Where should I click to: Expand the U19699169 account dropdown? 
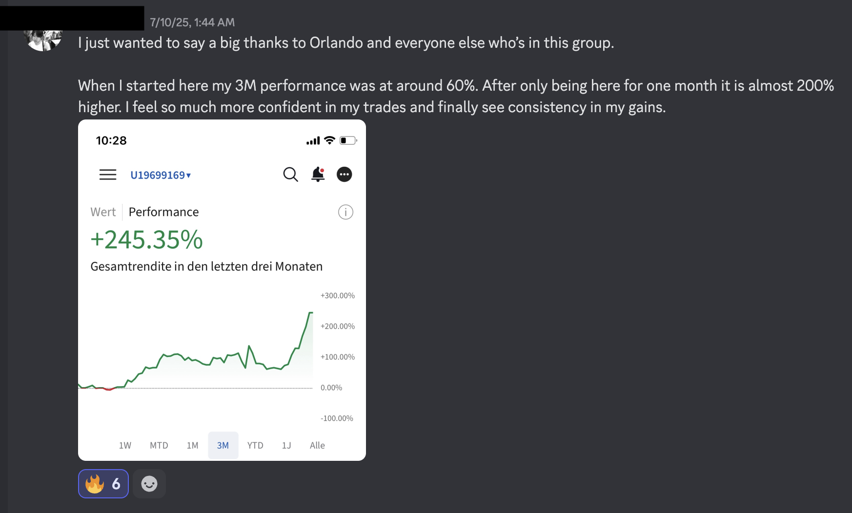click(161, 175)
